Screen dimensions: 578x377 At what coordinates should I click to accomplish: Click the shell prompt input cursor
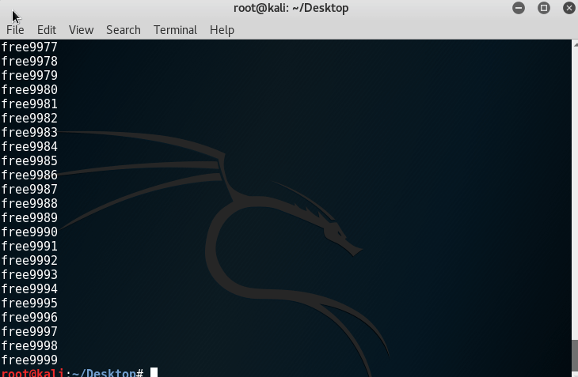pyautogui.click(x=154, y=372)
